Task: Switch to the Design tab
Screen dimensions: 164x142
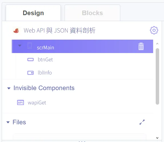Action: [33, 13]
